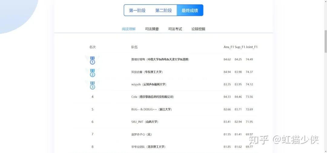Screen dimensions: 327x153
Task: Click the Ans_F1 column header
Action: coord(229,47)
